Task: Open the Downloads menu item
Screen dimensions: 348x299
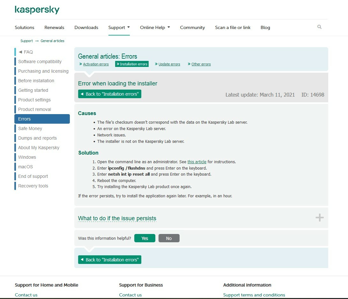Action: point(86,27)
